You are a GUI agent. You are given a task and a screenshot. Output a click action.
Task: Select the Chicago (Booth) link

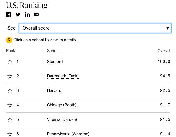click(62, 105)
